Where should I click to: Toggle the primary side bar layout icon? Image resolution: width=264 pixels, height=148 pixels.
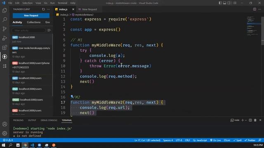pos(220,3)
